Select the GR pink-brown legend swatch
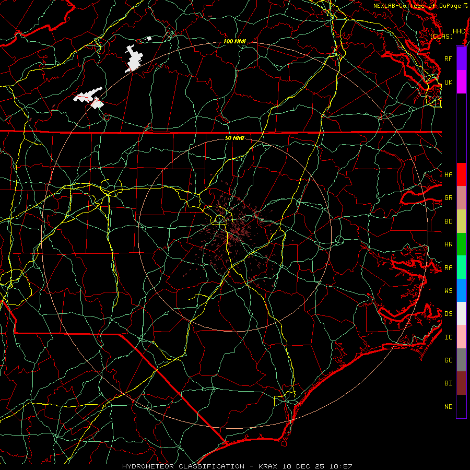The image size is (470, 470). click(x=461, y=197)
